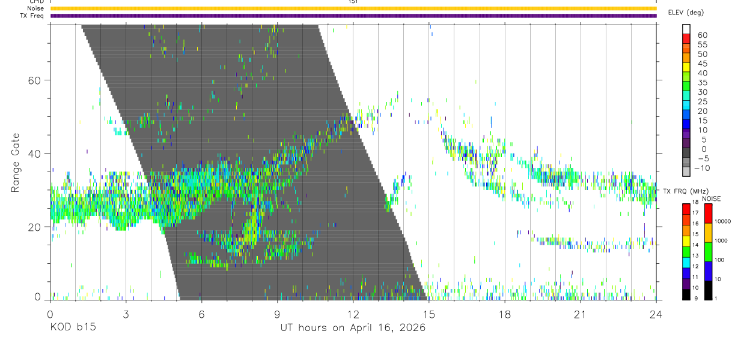Click the '16' label on TX FRQ colorbar
Viewport: 738px width, 340px height.
(x=696, y=223)
